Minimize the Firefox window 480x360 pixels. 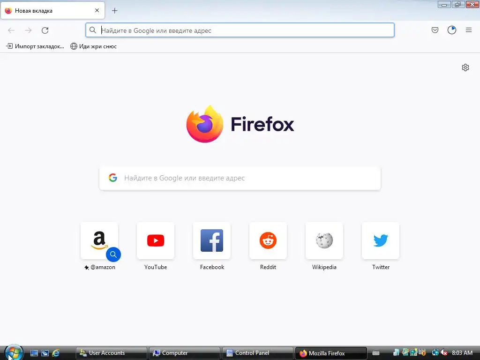[444, 4]
